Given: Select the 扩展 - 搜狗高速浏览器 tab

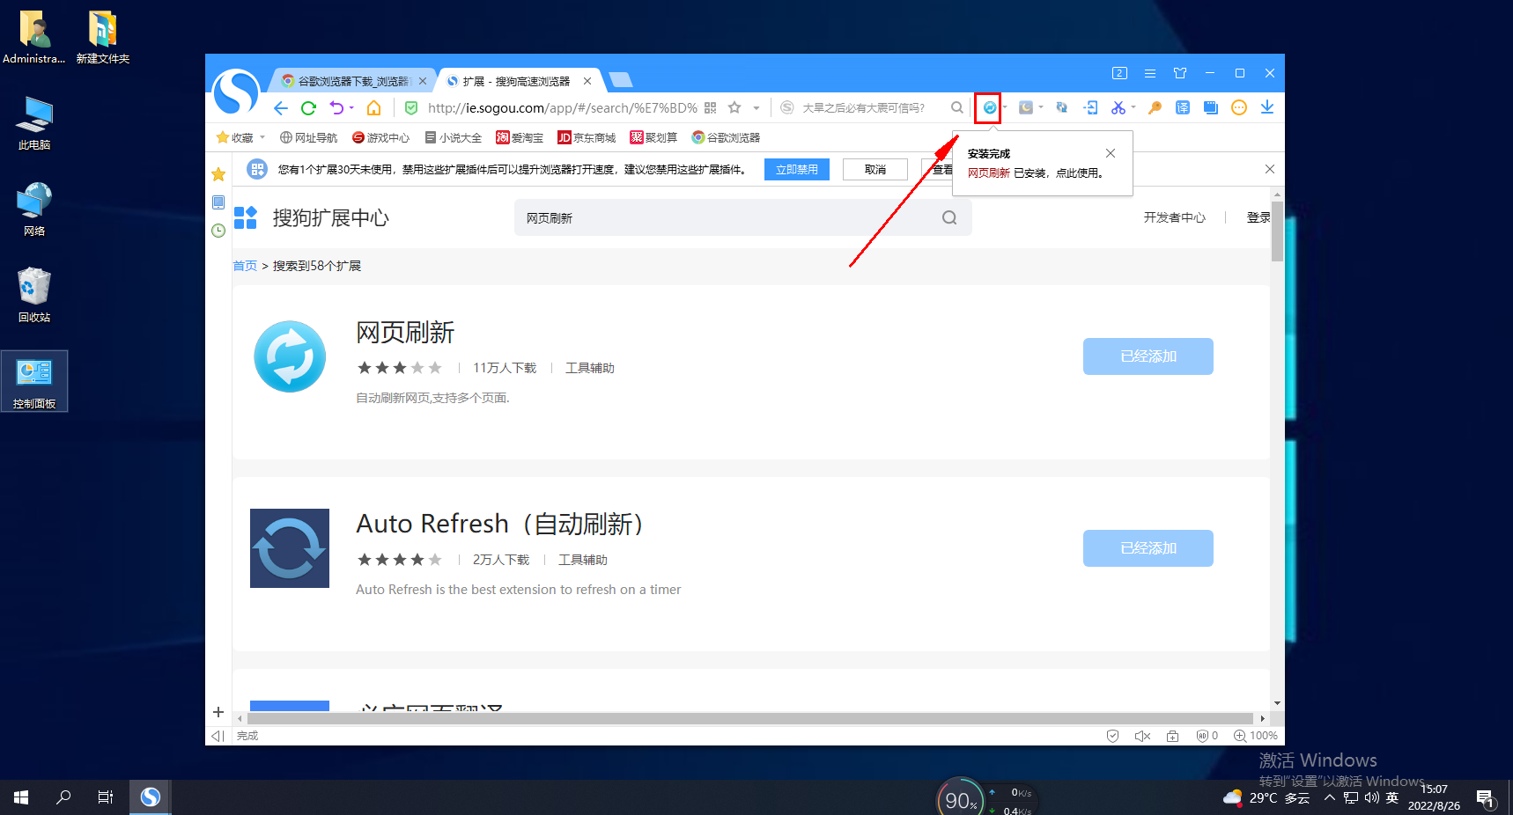Looking at the screenshot, I should (518, 81).
